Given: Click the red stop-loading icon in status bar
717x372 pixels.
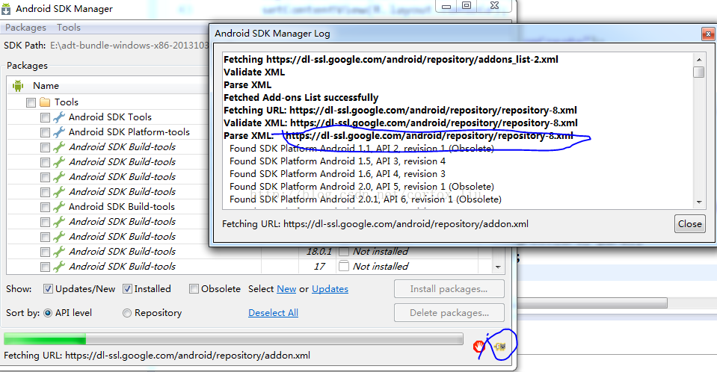Looking at the screenshot, I should tap(478, 347).
